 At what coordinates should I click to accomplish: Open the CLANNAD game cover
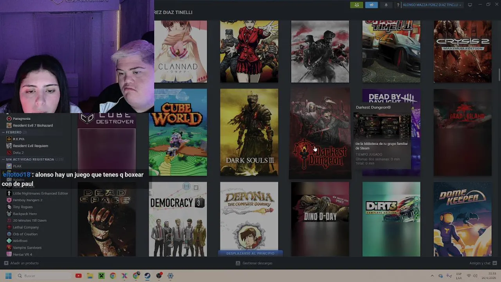[x=180, y=52]
